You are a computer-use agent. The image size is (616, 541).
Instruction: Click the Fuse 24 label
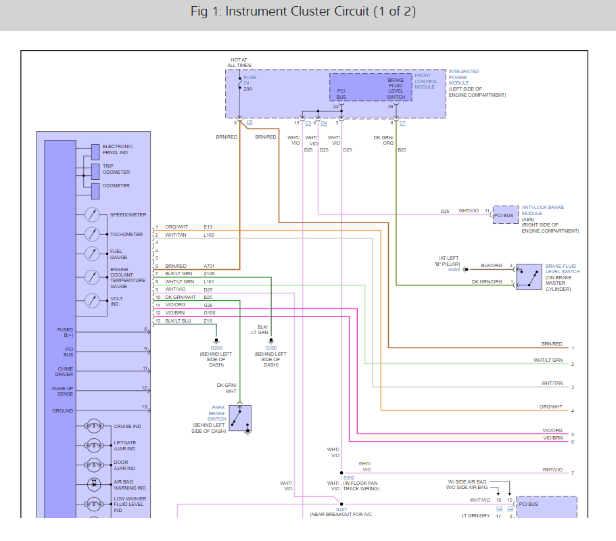click(250, 80)
